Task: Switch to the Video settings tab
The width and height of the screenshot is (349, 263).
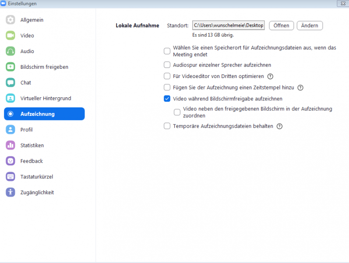Action: (44, 36)
